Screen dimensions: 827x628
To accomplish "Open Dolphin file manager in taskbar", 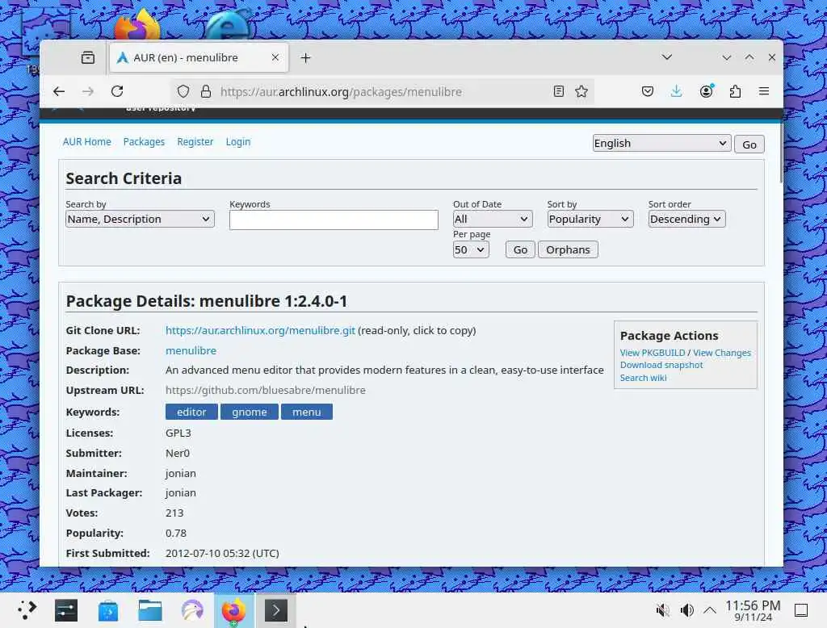I will [150, 610].
